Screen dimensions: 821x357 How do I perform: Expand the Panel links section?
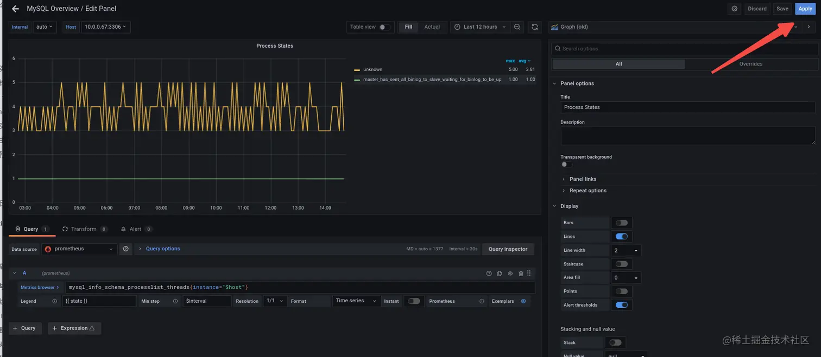tap(583, 179)
